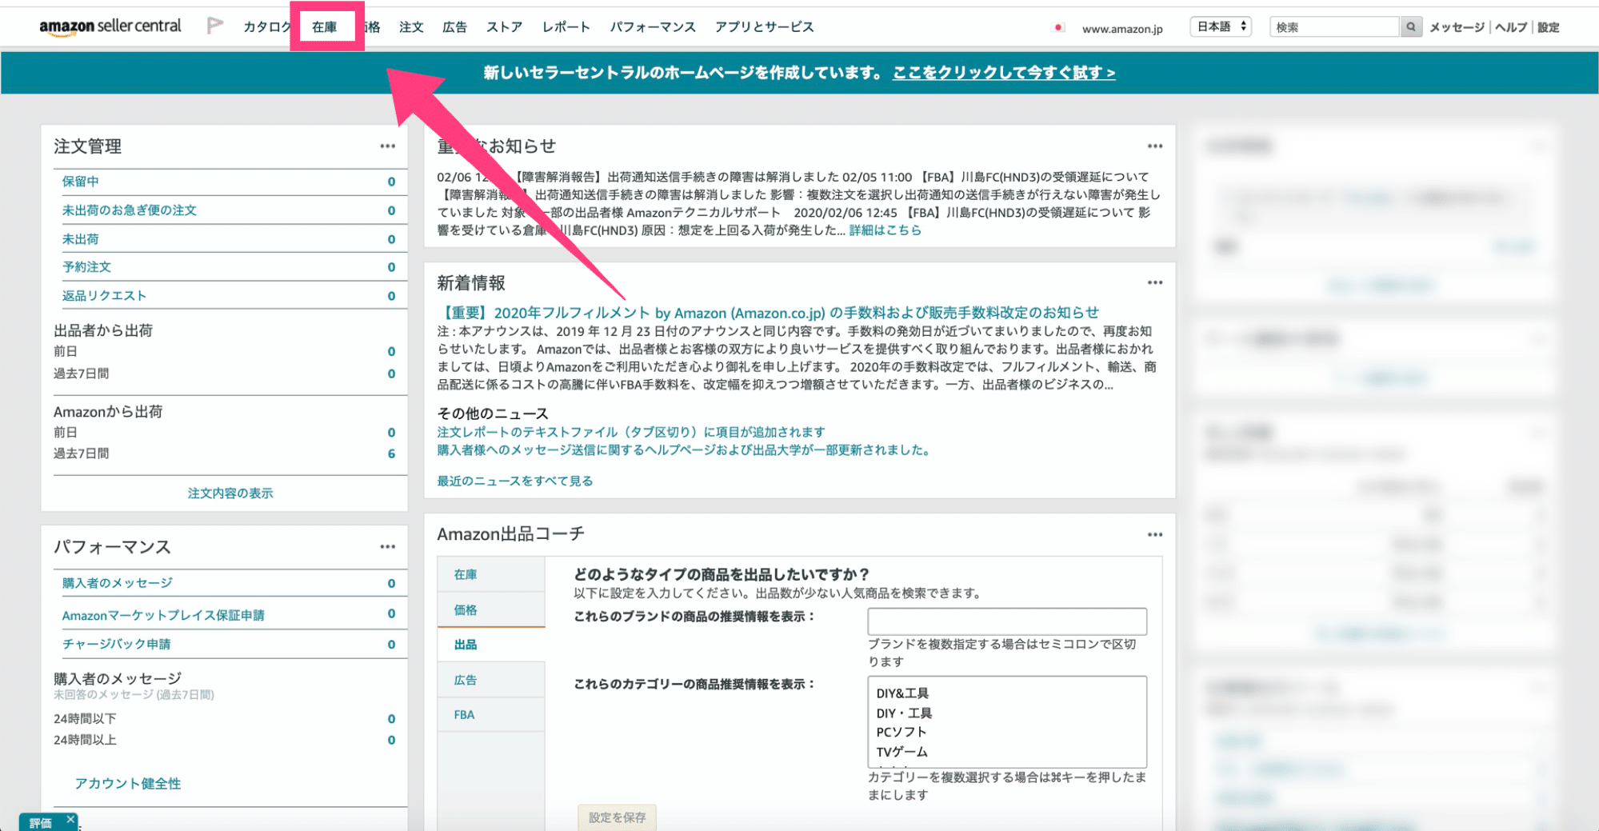Click the Amazon Seller Central logo
This screenshot has height=831, width=1599.
[x=110, y=26]
